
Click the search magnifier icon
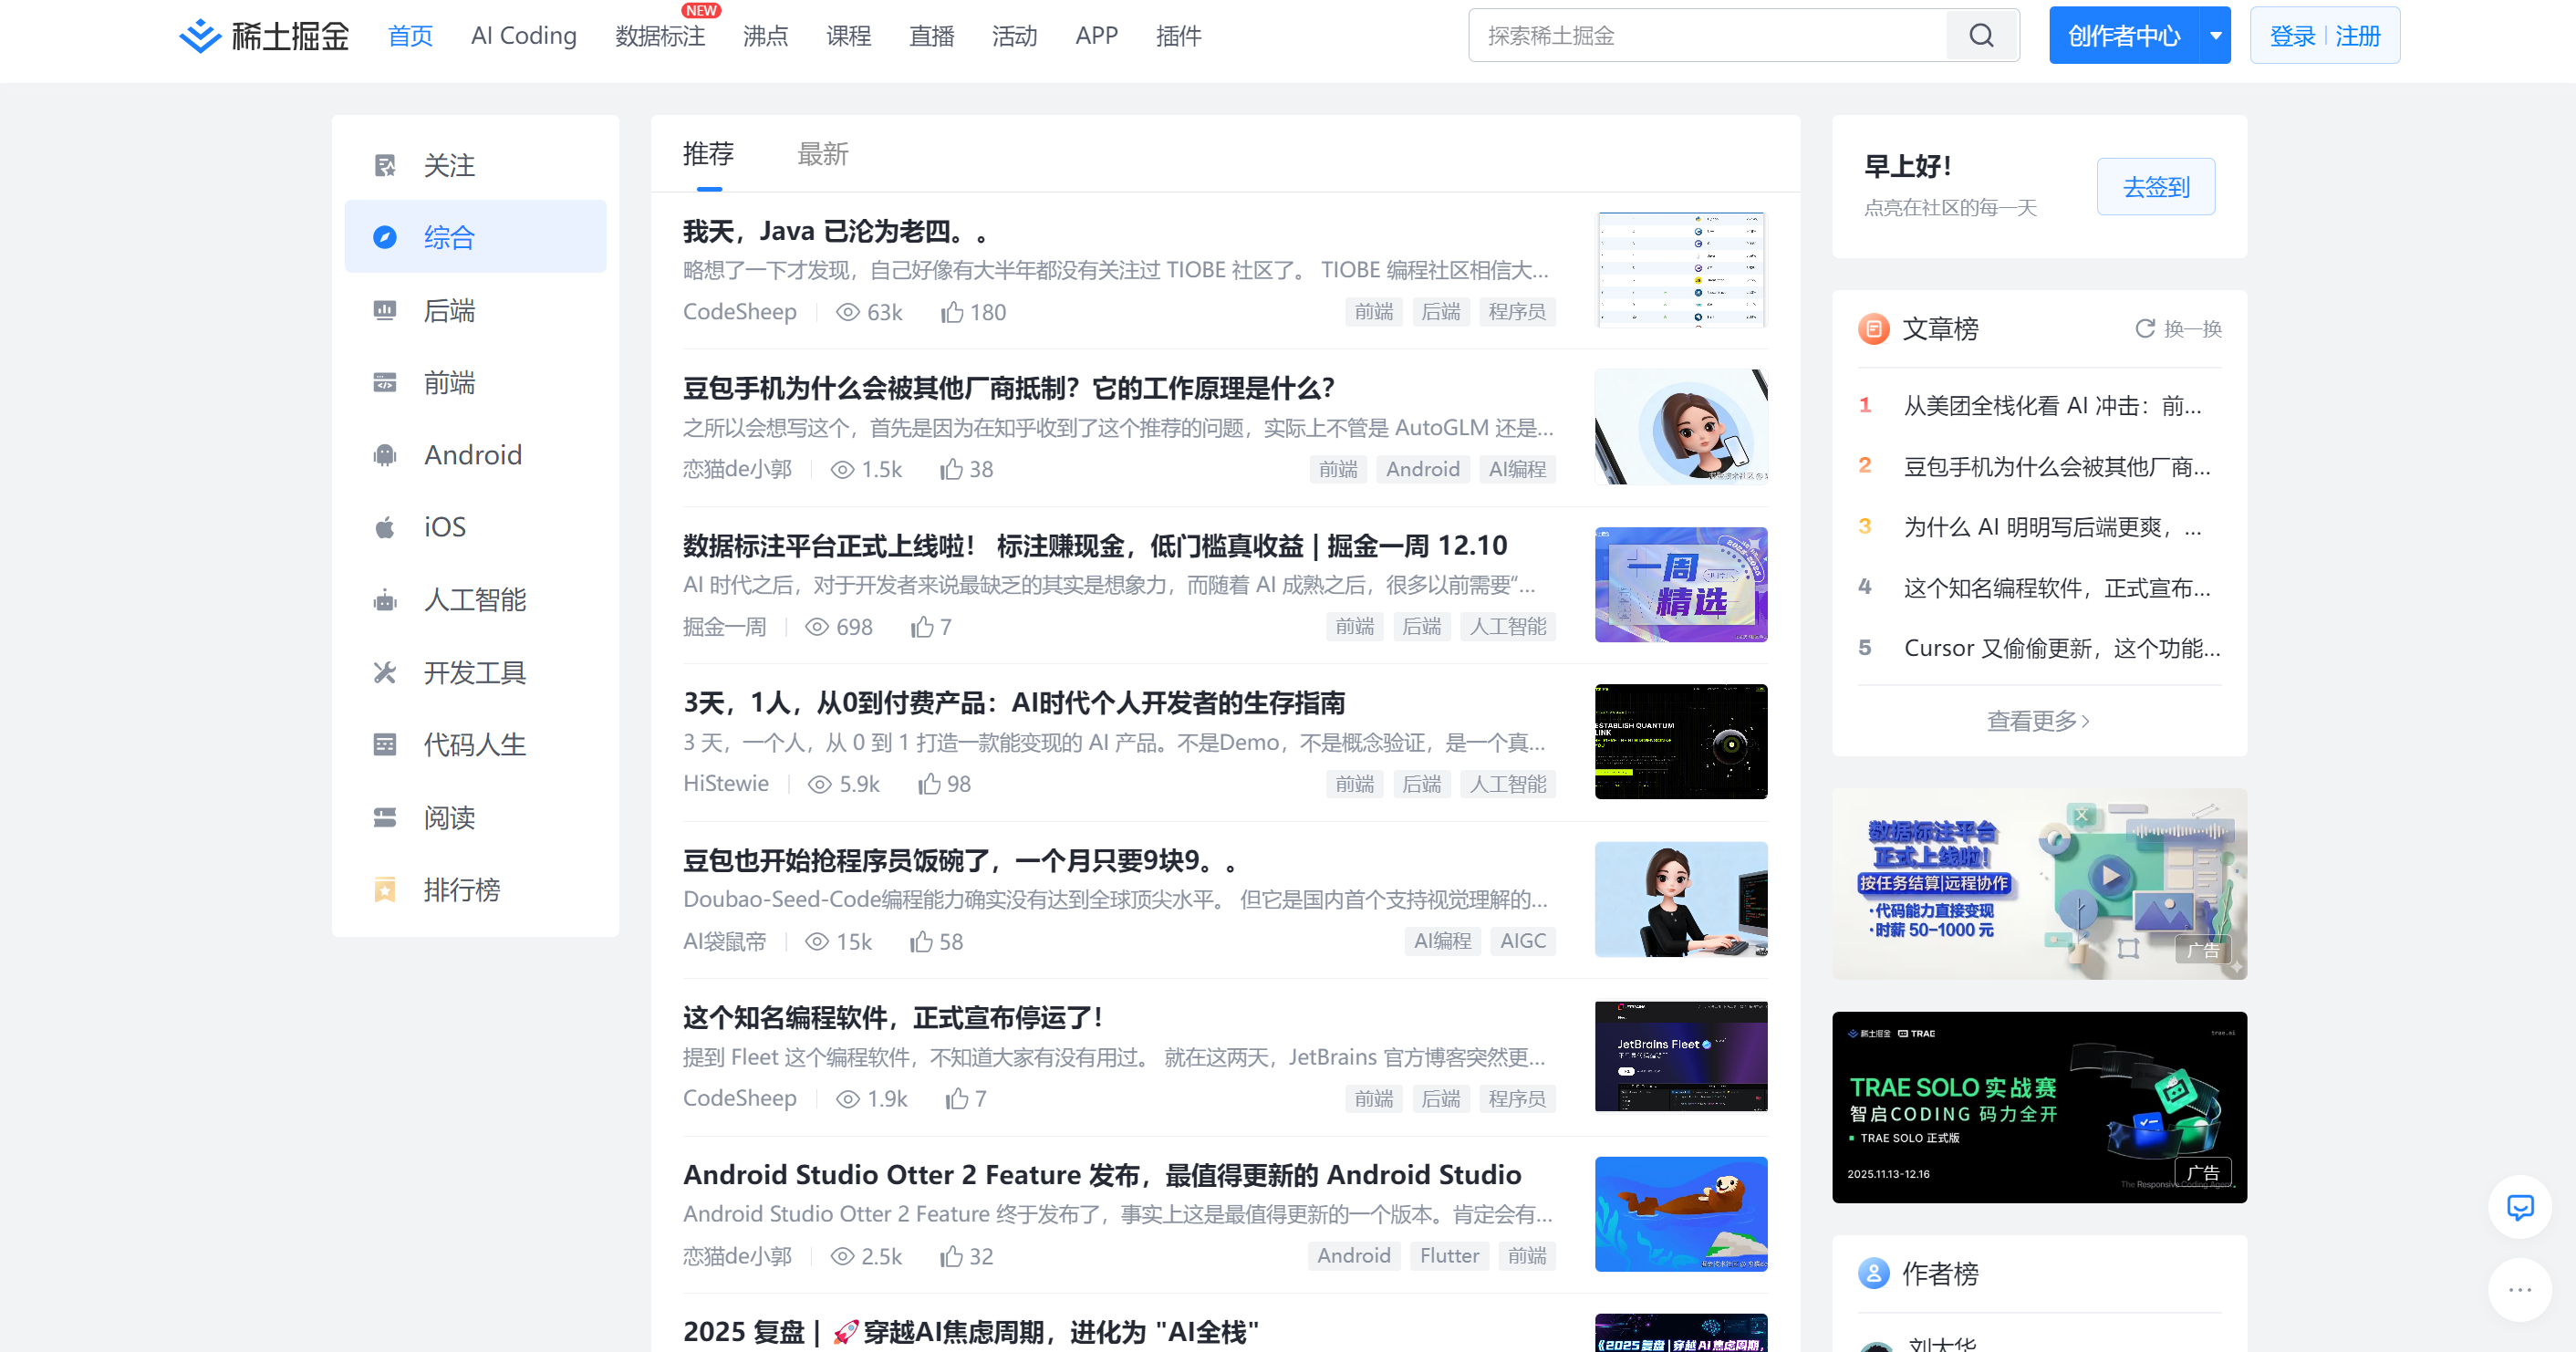click(1982, 35)
